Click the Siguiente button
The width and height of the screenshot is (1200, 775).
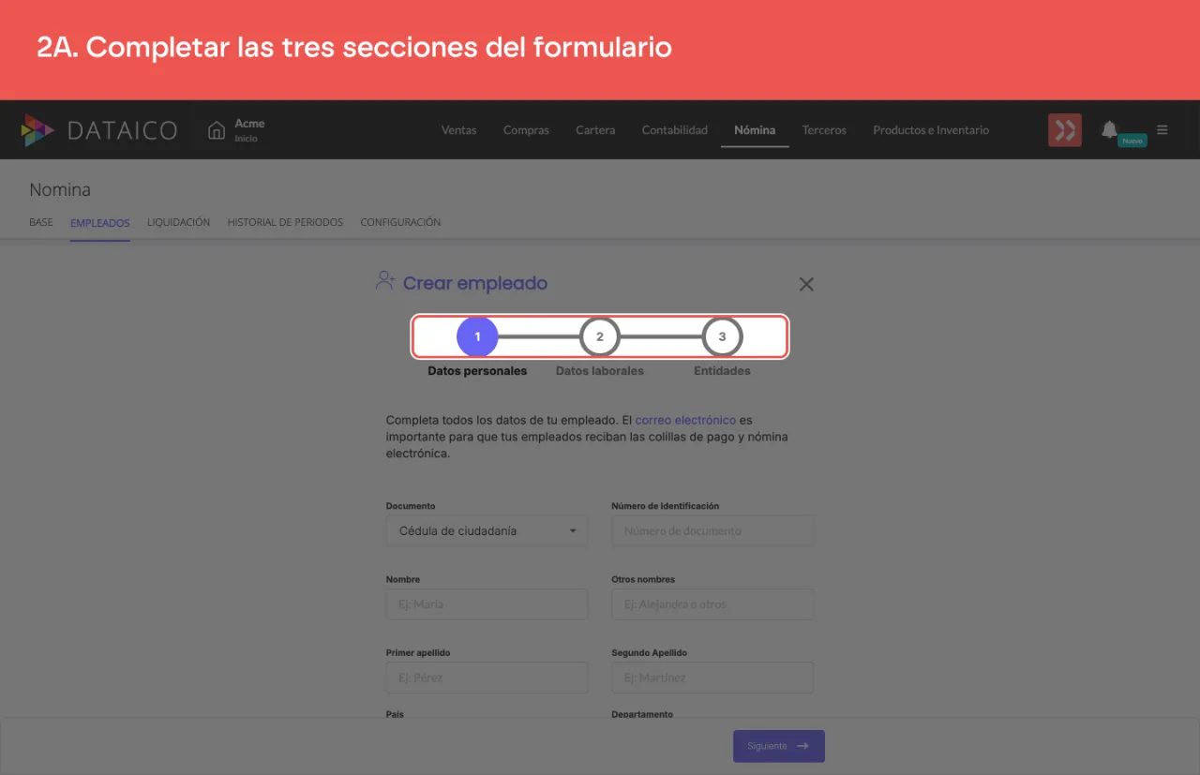pos(779,746)
